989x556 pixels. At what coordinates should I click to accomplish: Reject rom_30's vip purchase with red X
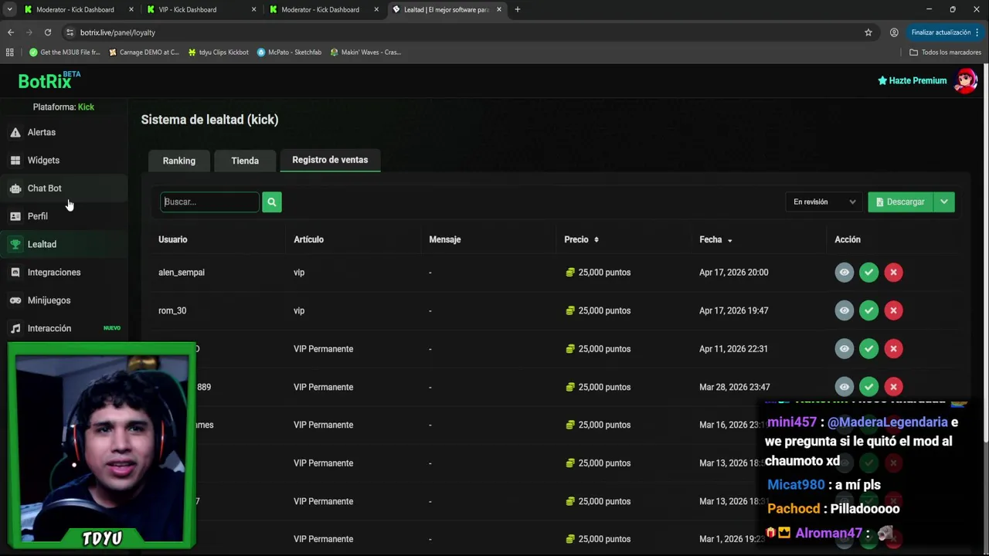[x=893, y=310]
